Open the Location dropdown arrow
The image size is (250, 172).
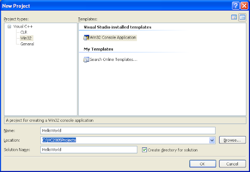[x=212, y=140]
